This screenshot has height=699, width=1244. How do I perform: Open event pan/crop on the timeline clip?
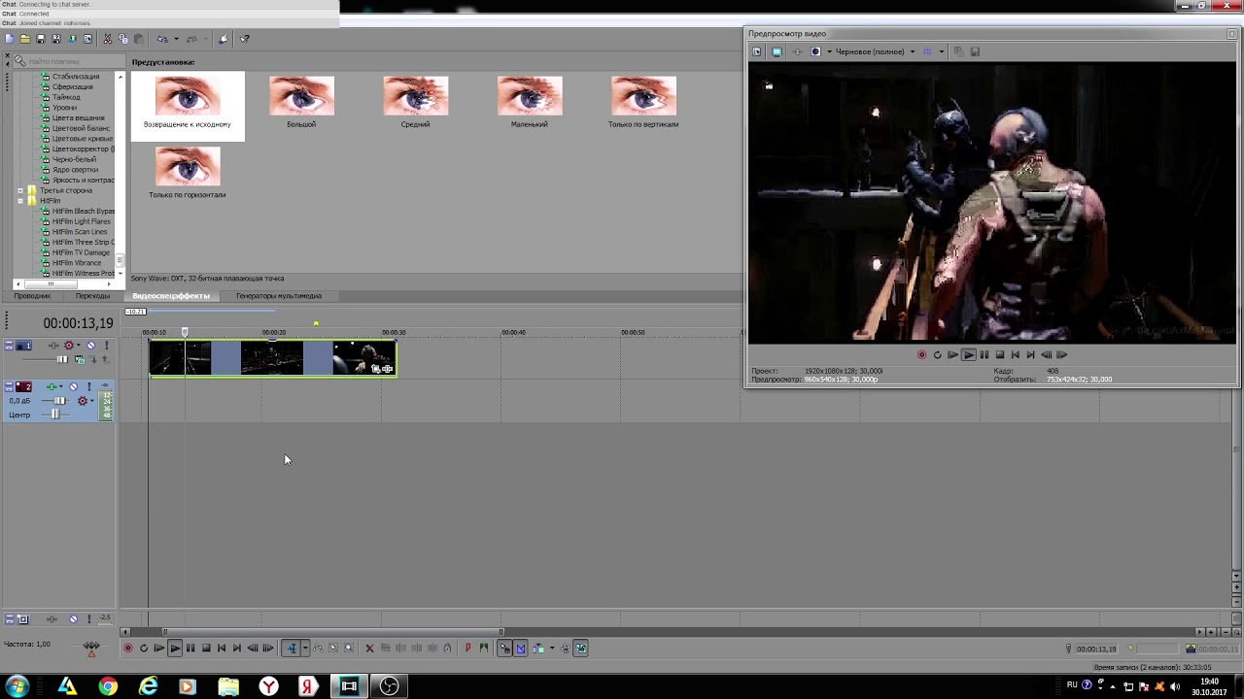pyautogui.click(x=377, y=369)
